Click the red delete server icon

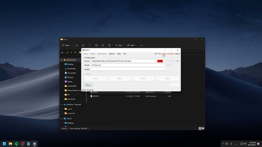(171, 61)
